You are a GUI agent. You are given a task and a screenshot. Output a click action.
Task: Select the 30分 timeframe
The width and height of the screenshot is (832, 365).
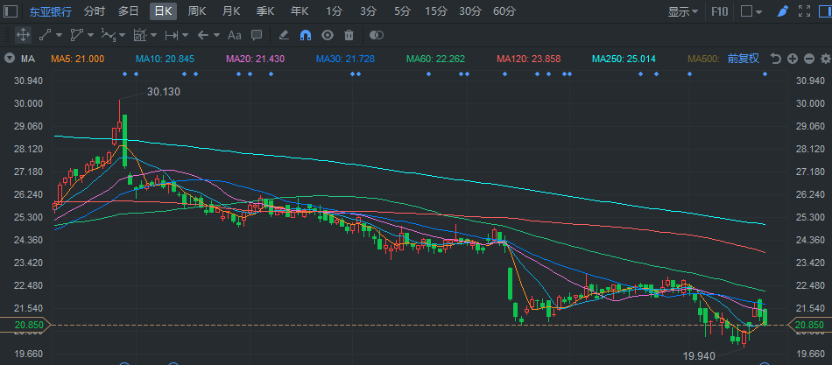(x=470, y=11)
